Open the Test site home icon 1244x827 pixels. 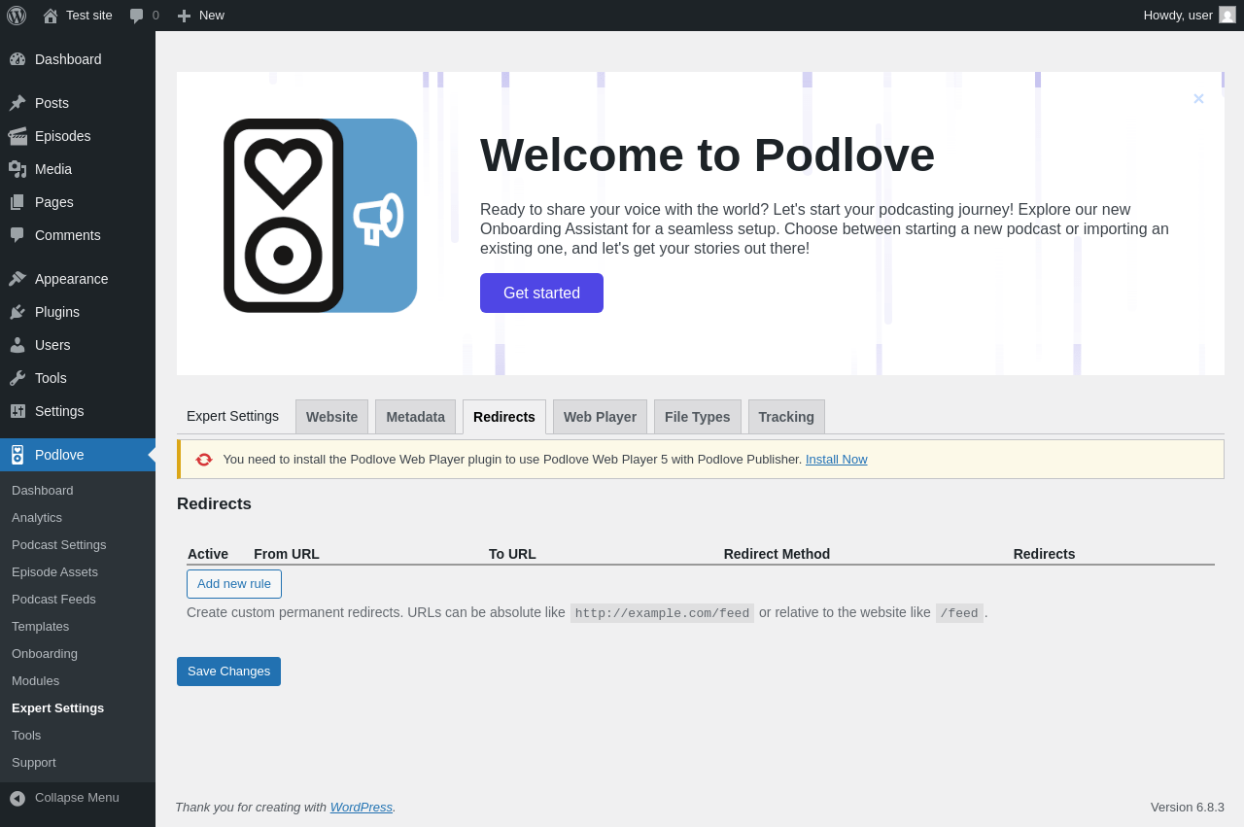coord(51,16)
